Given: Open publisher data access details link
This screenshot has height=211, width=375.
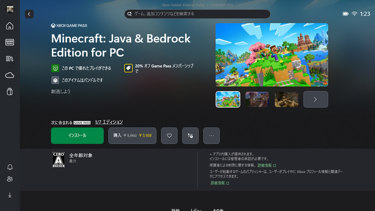Looking at the screenshot, I should tap(220, 183).
